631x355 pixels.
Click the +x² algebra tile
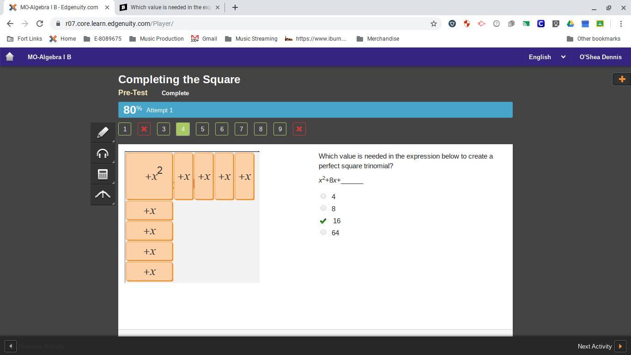149,176
